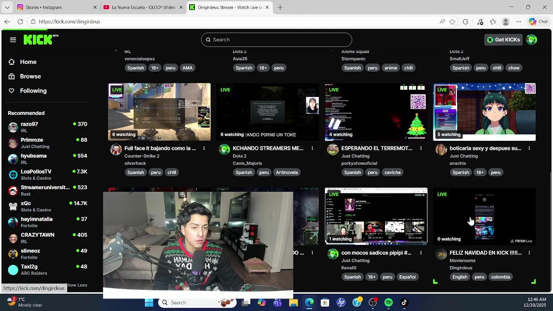Viewport: 553px width, 311px height.
Task: Close the Dingirdeus Stream tab
Action: pyautogui.click(x=267, y=7)
